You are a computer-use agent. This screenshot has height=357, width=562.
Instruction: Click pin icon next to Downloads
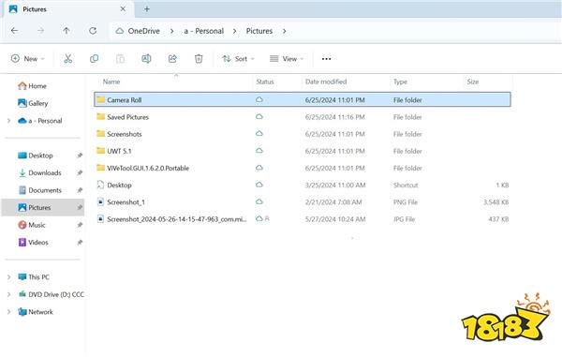click(x=80, y=172)
